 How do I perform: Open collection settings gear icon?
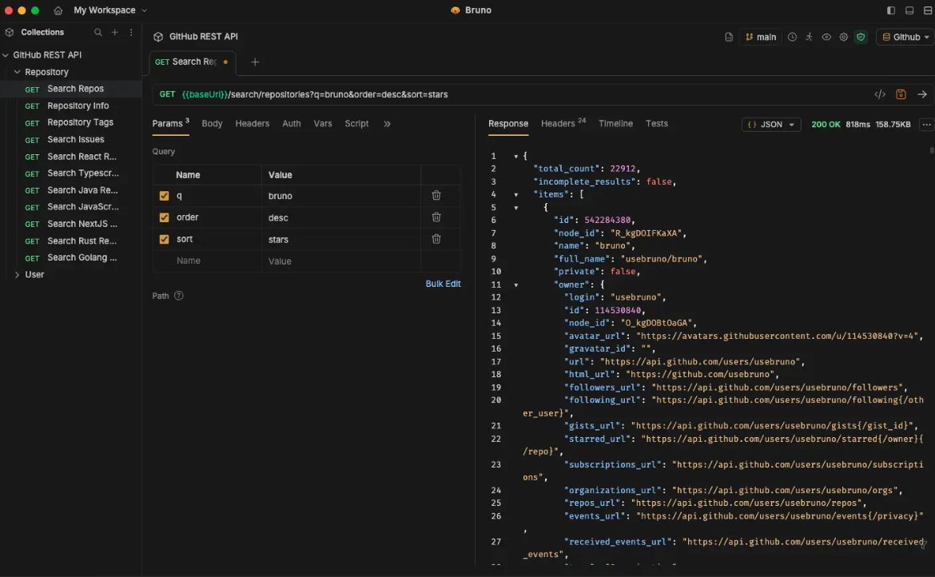point(844,37)
